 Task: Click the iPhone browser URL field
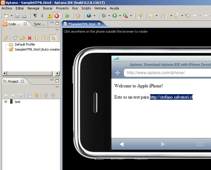(167, 73)
